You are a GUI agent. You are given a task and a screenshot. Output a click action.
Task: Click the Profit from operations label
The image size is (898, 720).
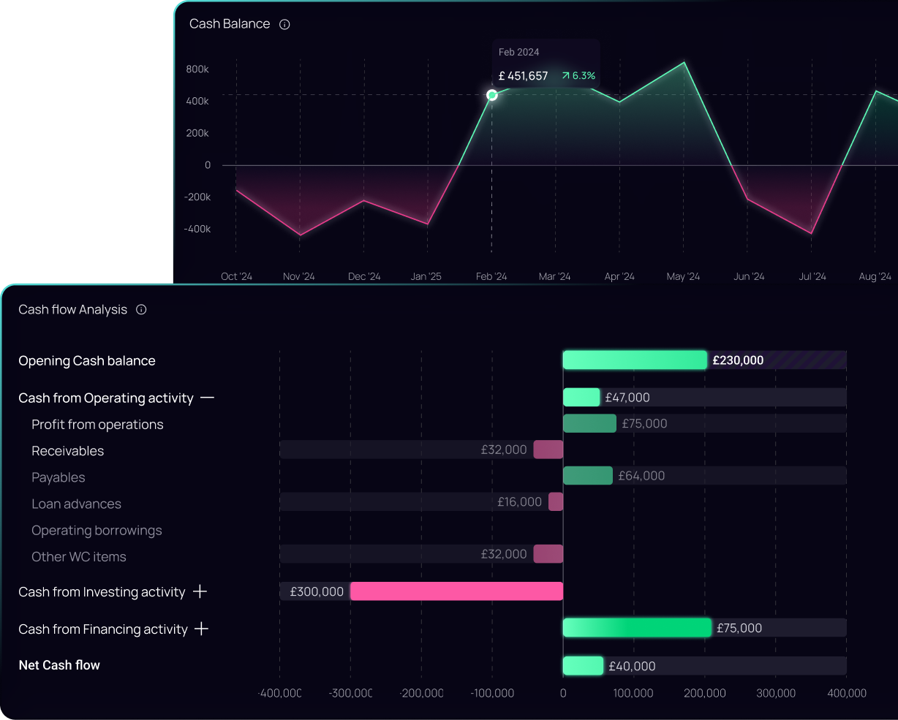coord(97,425)
